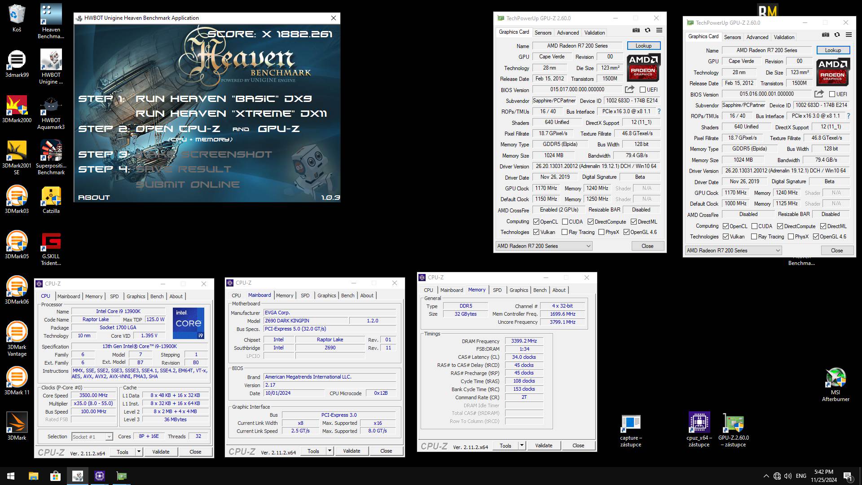Open cpuz_x64 desktop shortcut
The height and width of the screenshot is (485, 862).
pos(699,430)
